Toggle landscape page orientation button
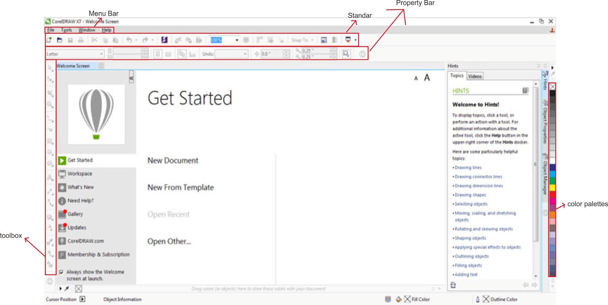 click(168, 54)
